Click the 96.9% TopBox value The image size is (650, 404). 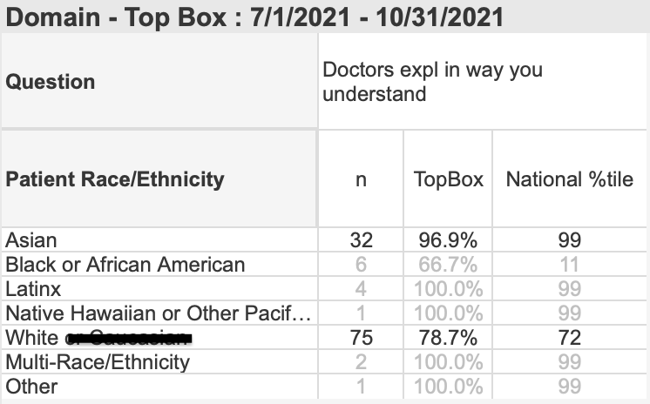[x=448, y=240]
